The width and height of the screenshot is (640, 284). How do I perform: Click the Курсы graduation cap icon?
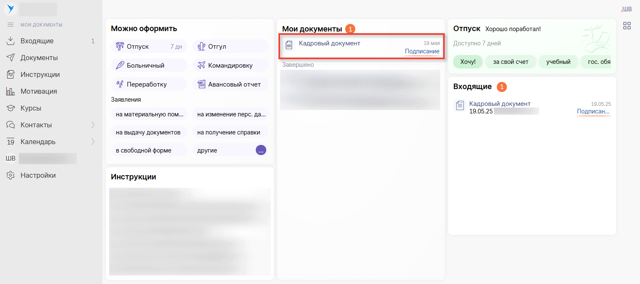[10, 108]
